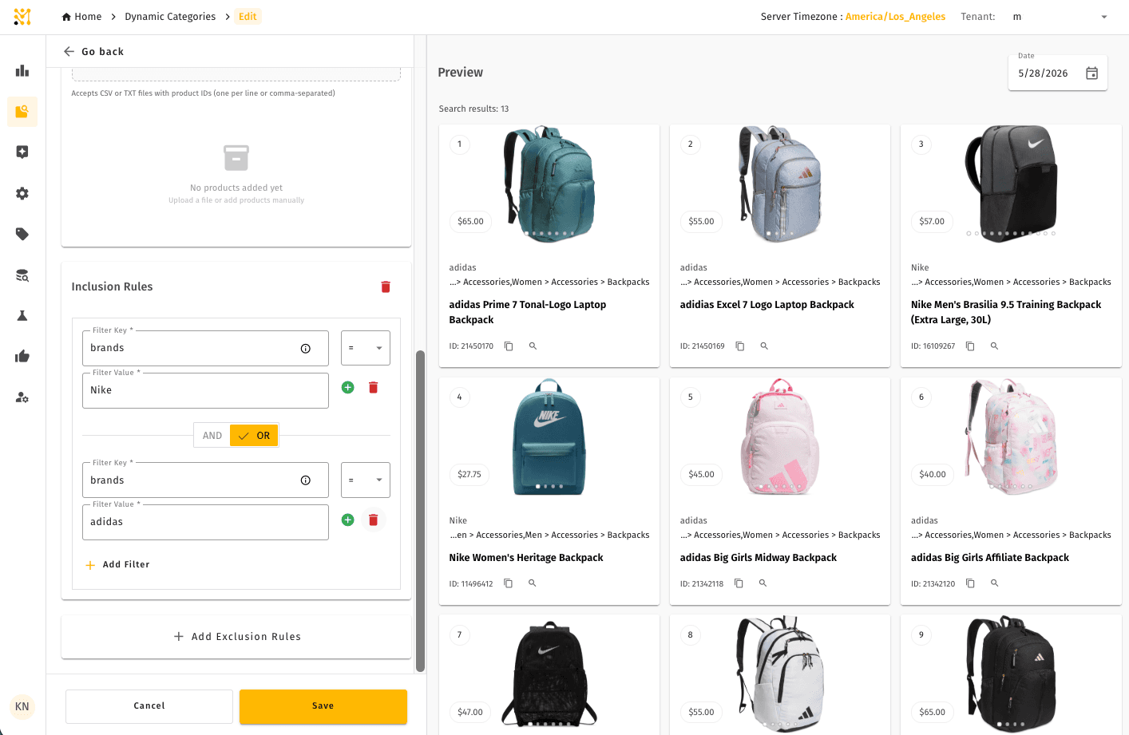Click the $27.75 price badge

point(469,475)
